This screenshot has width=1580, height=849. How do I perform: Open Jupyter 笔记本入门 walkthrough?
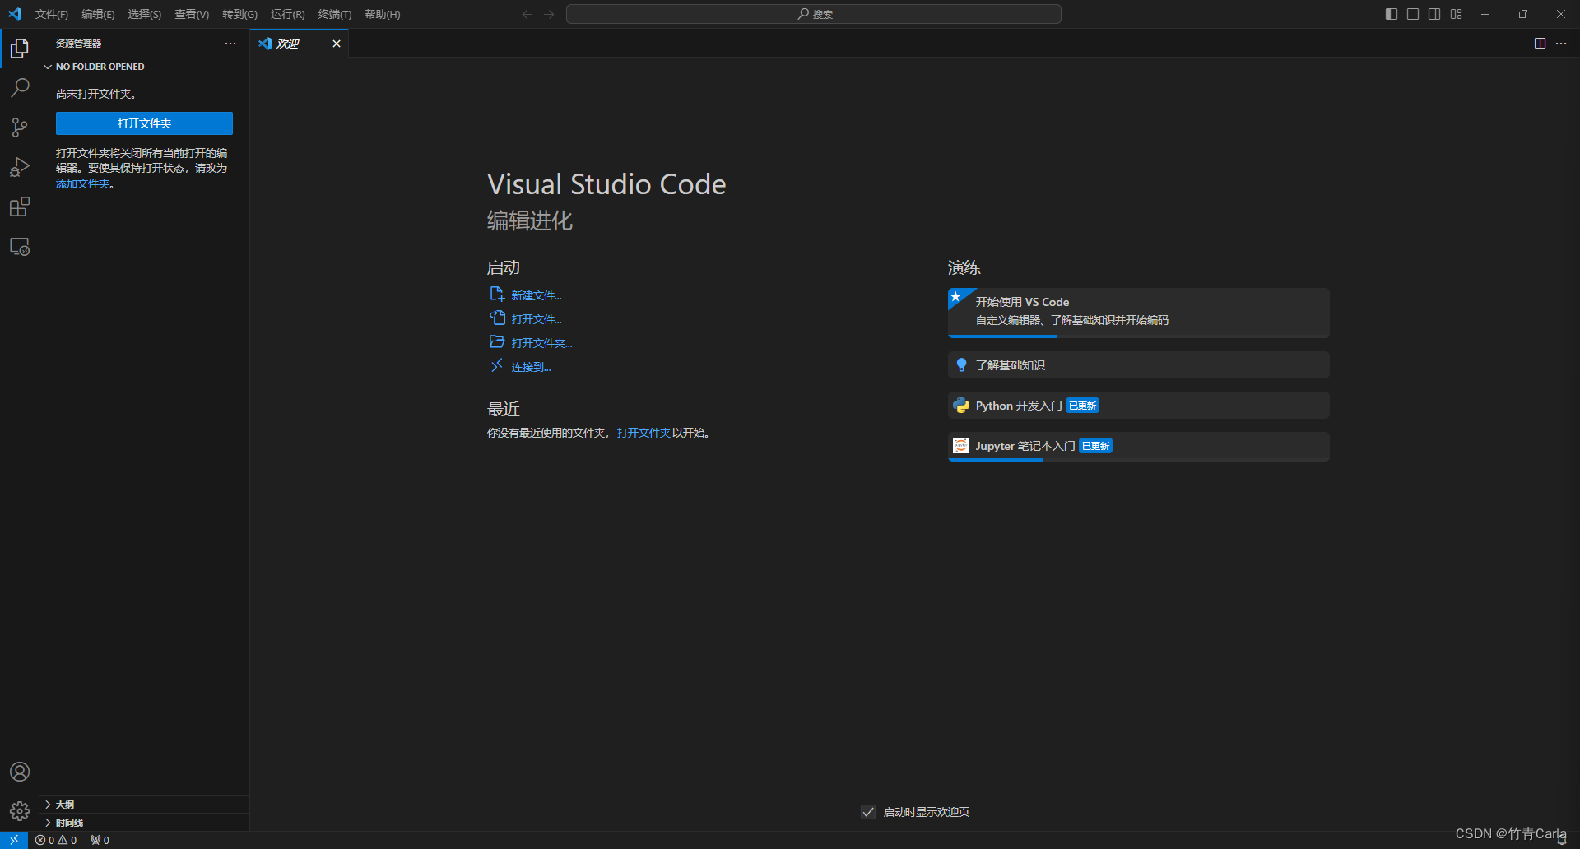click(x=1138, y=446)
